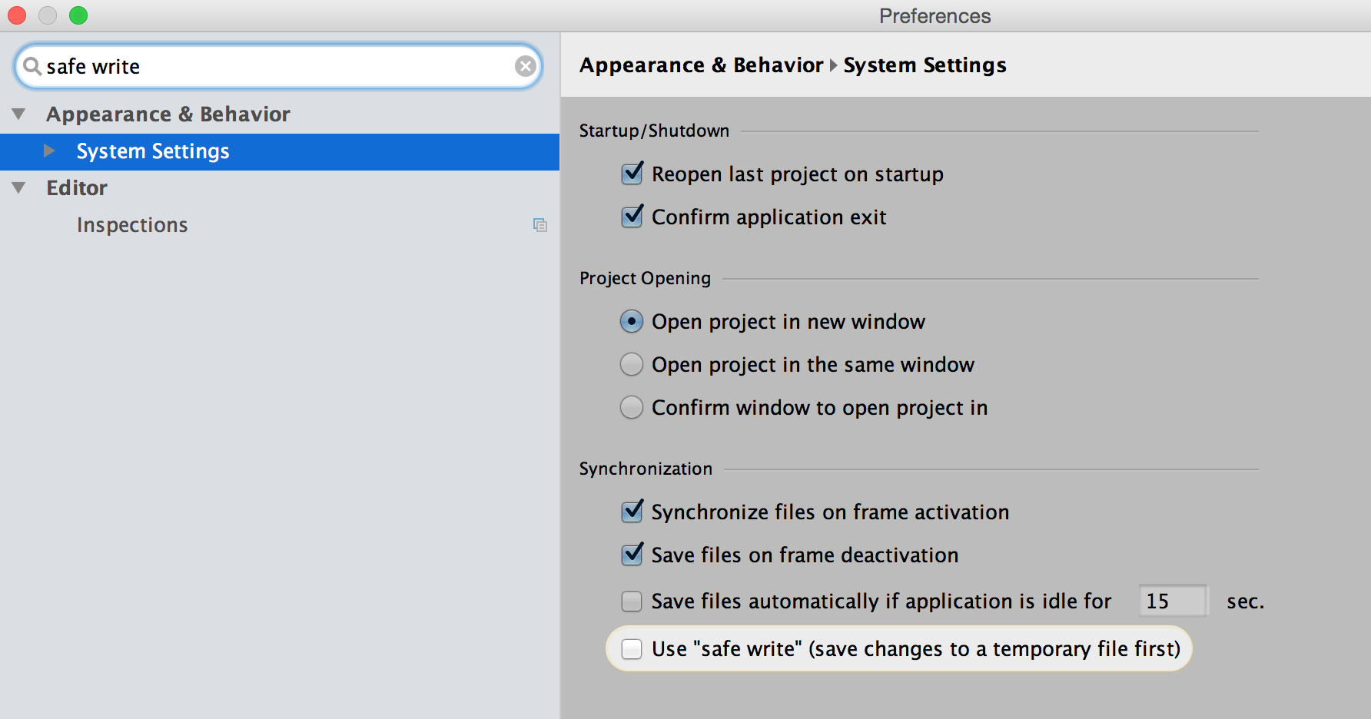1371x719 pixels.
Task: Select Open project in the same window
Action: click(632, 365)
